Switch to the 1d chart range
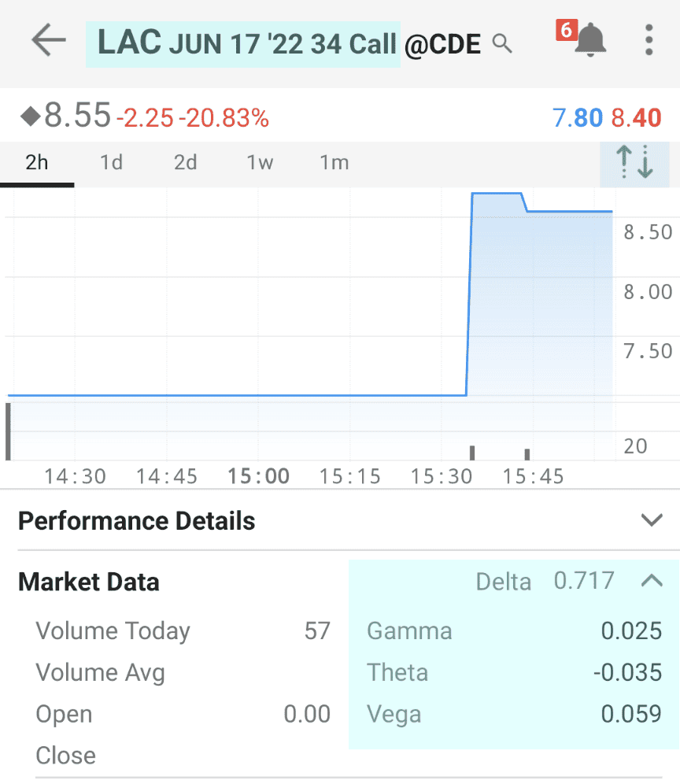The width and height of the screenshot is (680, 784). point(111,163)
